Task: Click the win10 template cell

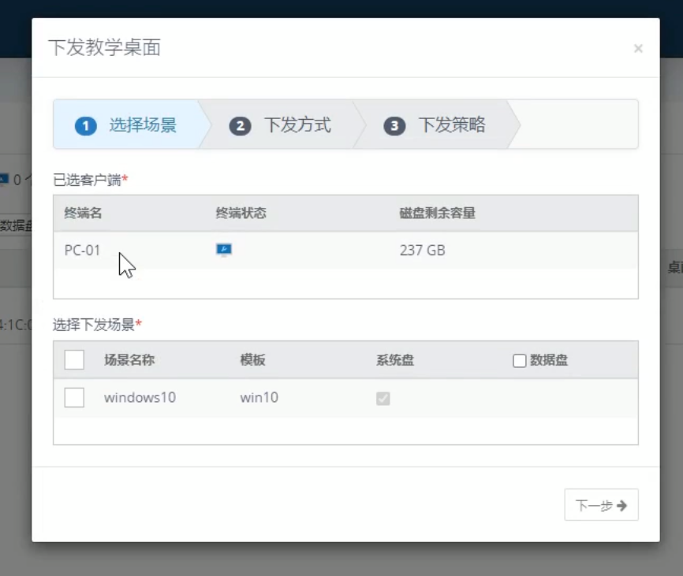Action: (x=259, y=398)
